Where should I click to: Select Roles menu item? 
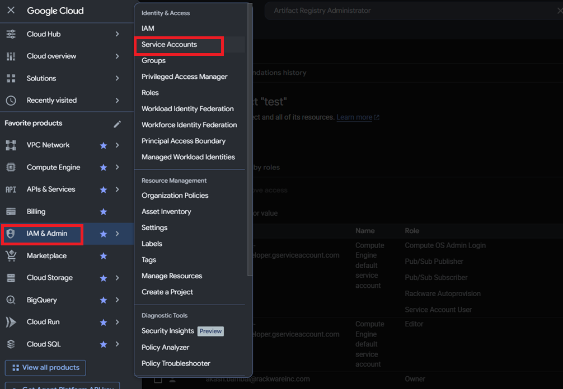[x=150, y=93]
